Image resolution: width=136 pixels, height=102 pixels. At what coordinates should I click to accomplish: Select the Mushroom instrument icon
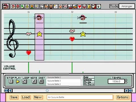coord(18,7)
